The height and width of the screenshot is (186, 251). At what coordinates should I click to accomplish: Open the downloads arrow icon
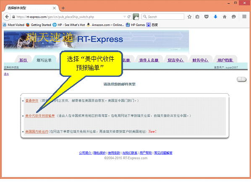click(215, 17)
